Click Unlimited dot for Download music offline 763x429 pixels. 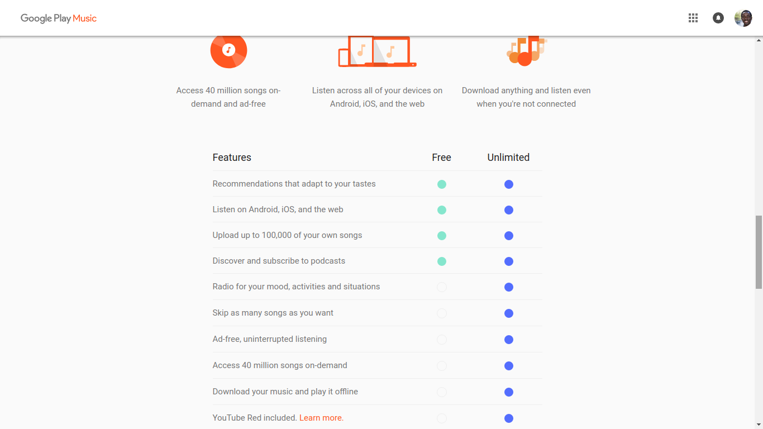[509, 392]
